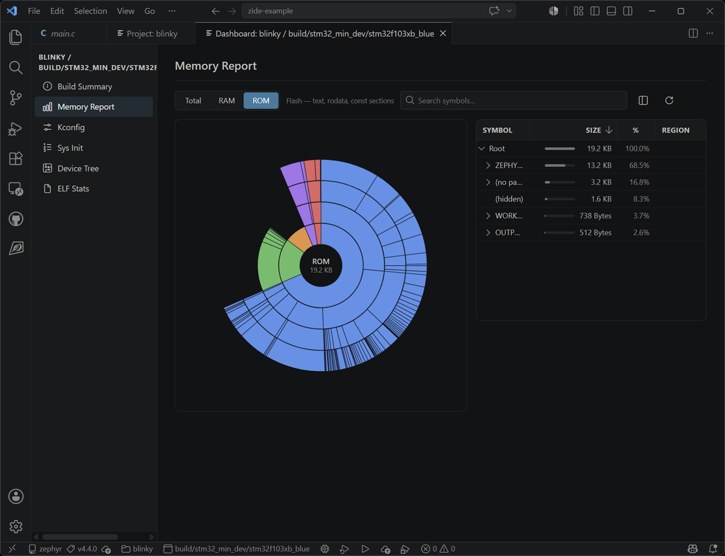Screen dimensions: 725x556
Task: Open the Remote Explorer view
Action: pos(16,188)
